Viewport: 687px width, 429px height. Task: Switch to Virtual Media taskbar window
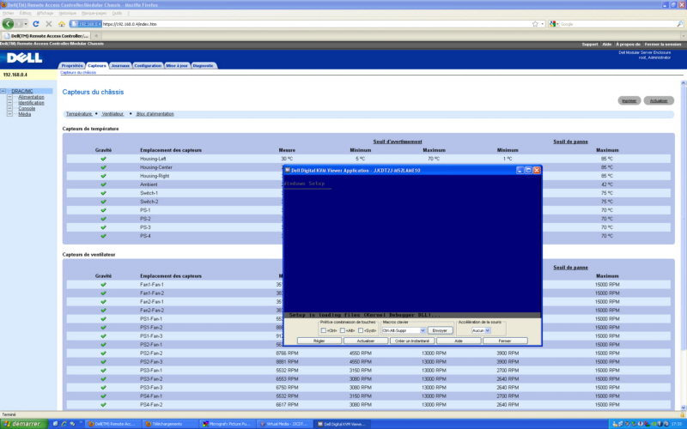pyautogui.click(x=285, y=424)
